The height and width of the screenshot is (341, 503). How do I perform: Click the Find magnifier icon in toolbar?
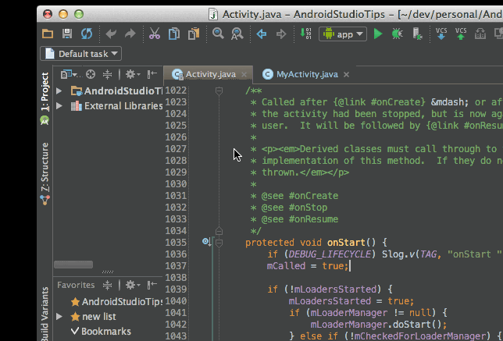(x=217, y=34)
